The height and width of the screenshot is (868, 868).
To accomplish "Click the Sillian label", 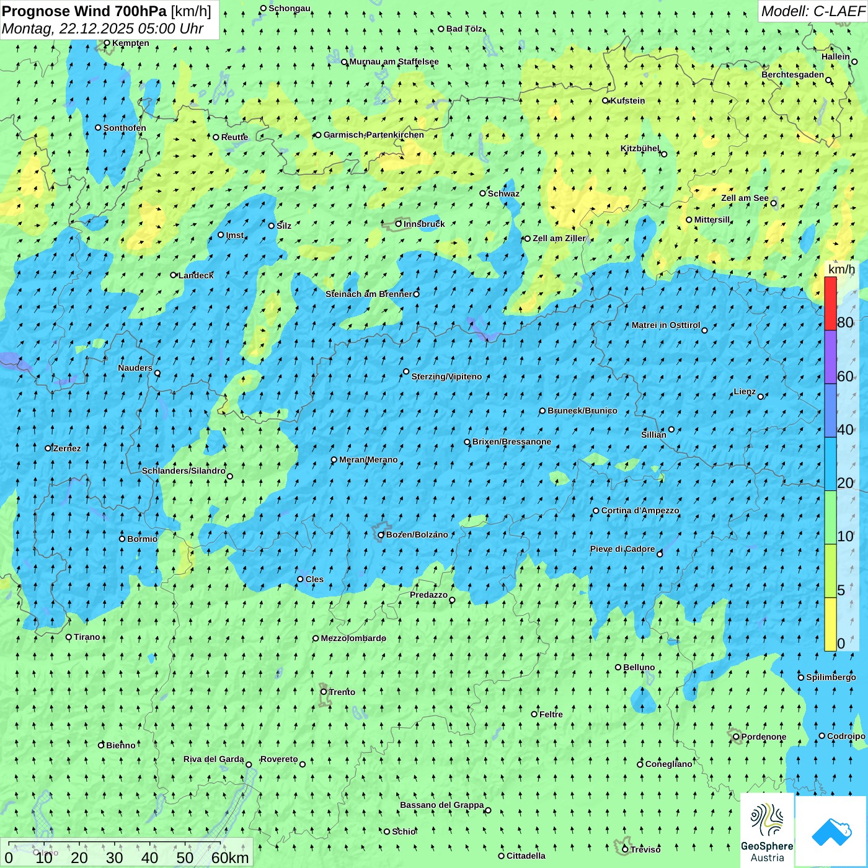I will 653,435.
